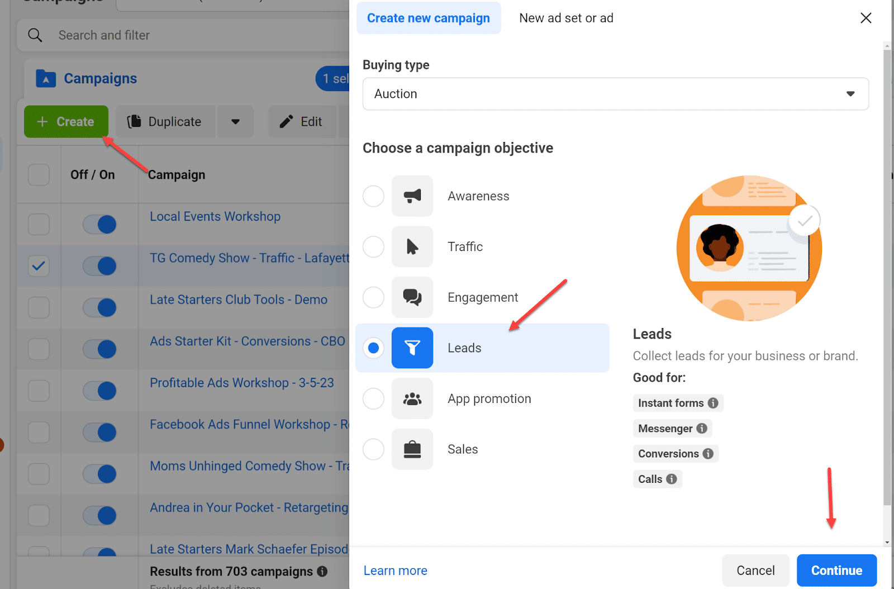The height and width of the screenshot is (589, 894).
Task: Open the Learn more link
Action: [x=395, y=570]
